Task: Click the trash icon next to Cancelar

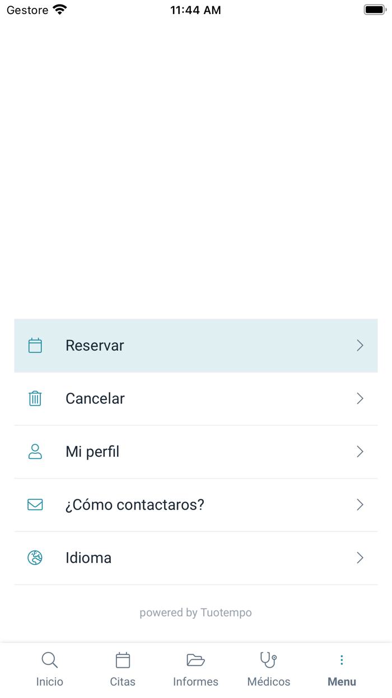Action: [35, 398]
